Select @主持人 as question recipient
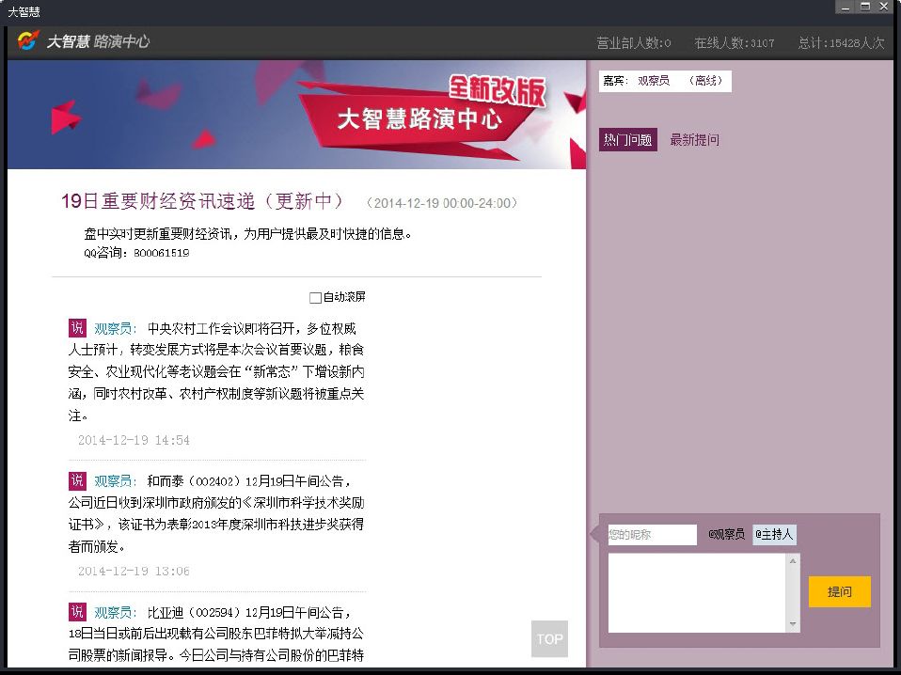The width and height of the screenshot is (901, 675). click(774, 534)
